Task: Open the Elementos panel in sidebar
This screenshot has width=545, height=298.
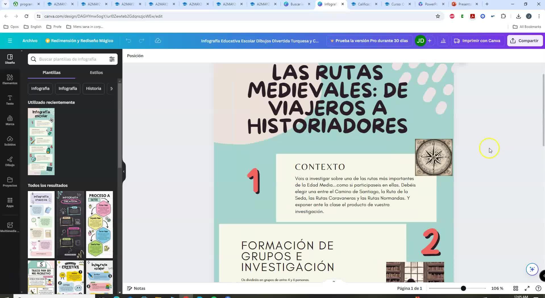Action: coord(10,79)
